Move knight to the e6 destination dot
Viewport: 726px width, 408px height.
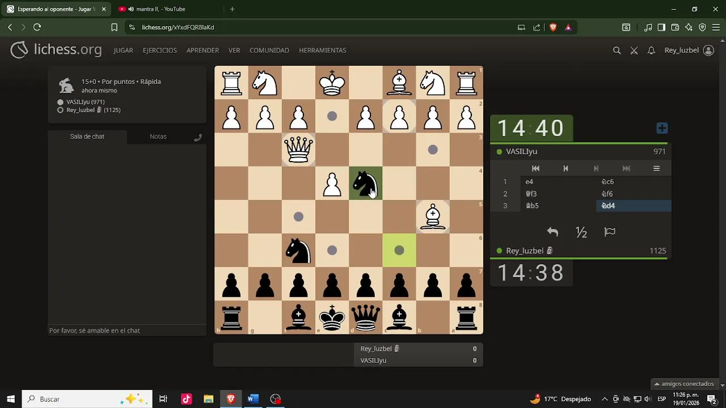[x=332, y=250]
